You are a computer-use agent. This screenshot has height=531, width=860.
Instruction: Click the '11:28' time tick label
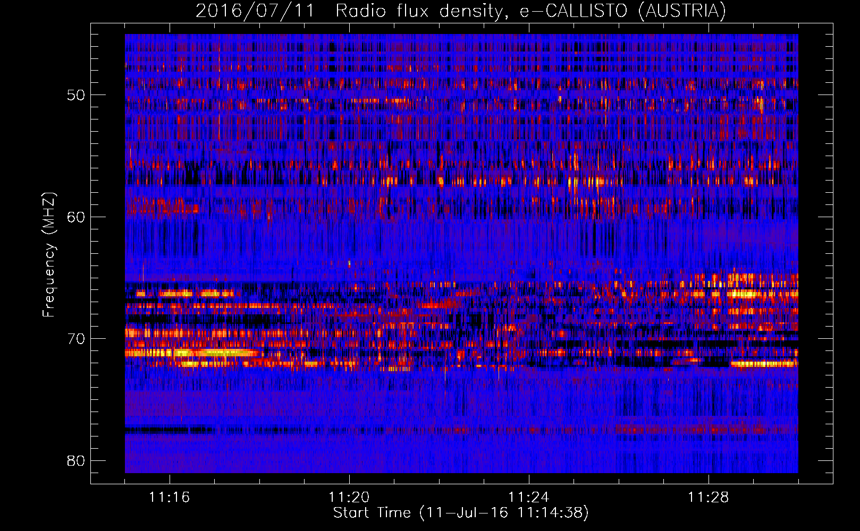click(x=709, y=497)
